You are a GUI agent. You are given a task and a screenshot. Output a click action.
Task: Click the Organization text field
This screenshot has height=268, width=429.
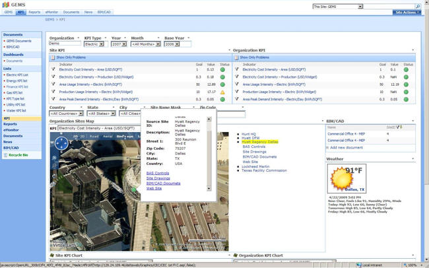click(x=65, y=44)
